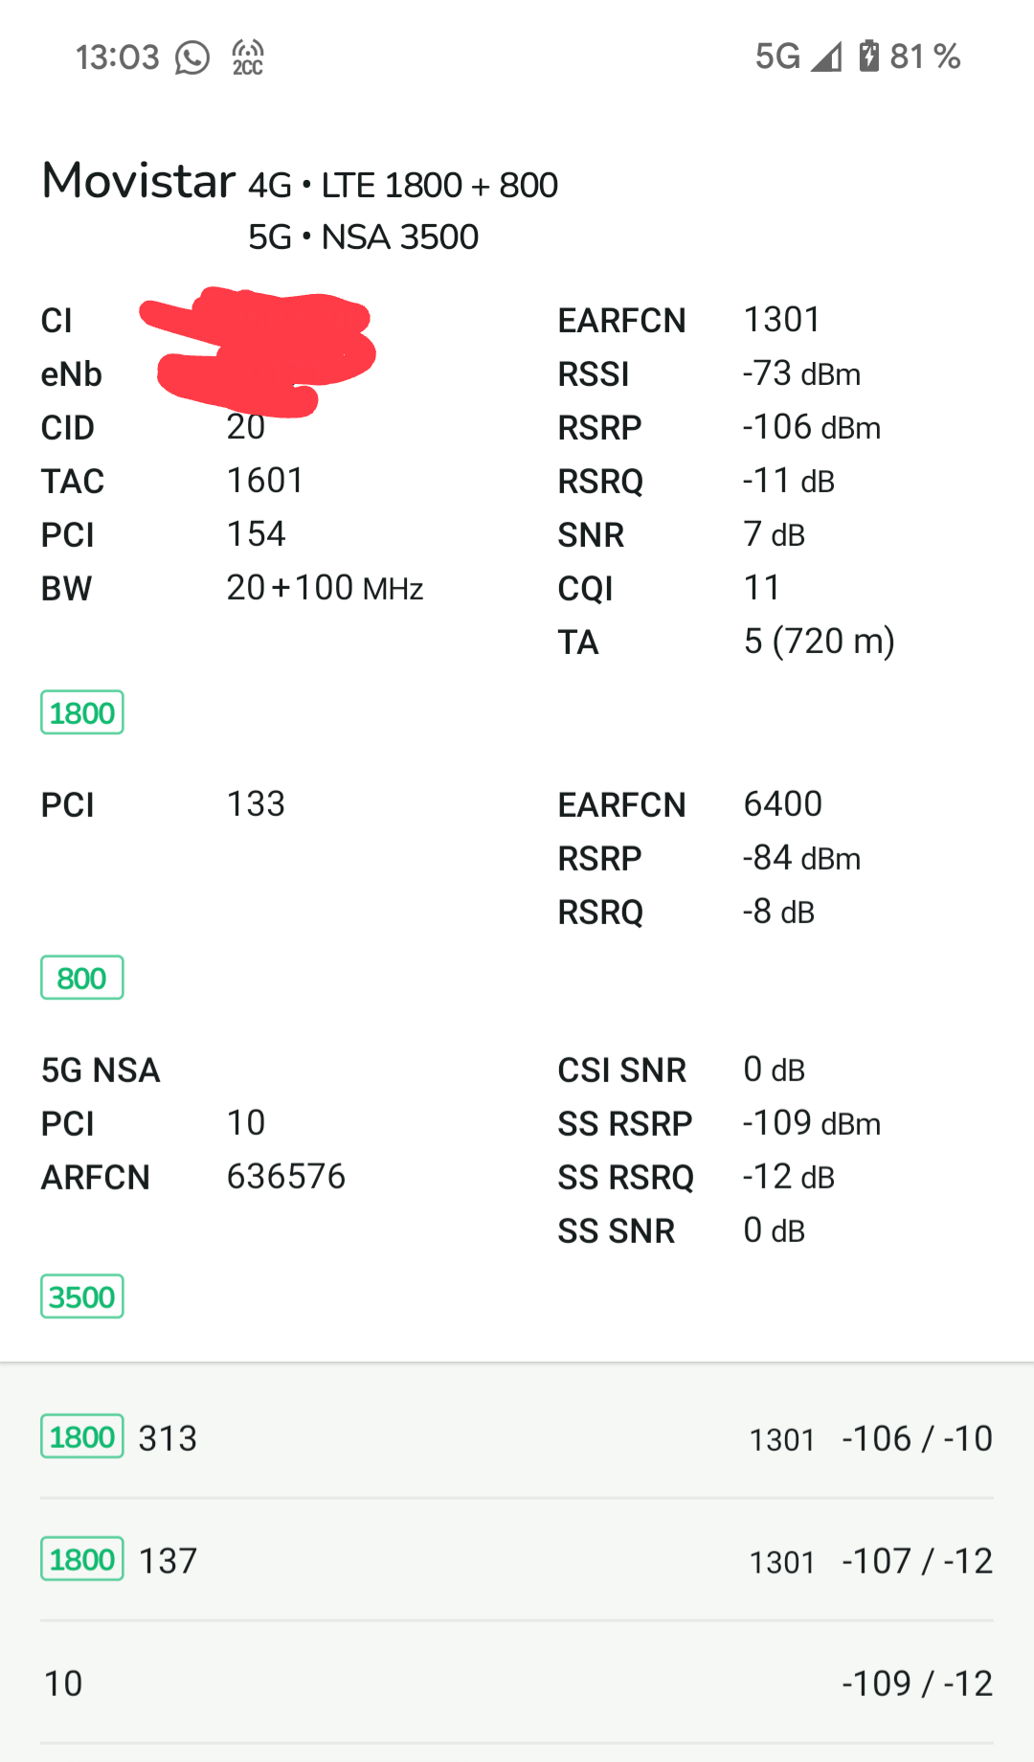Tap the Movistar operator title
1034x1762 pixels.
pos(139,181)
